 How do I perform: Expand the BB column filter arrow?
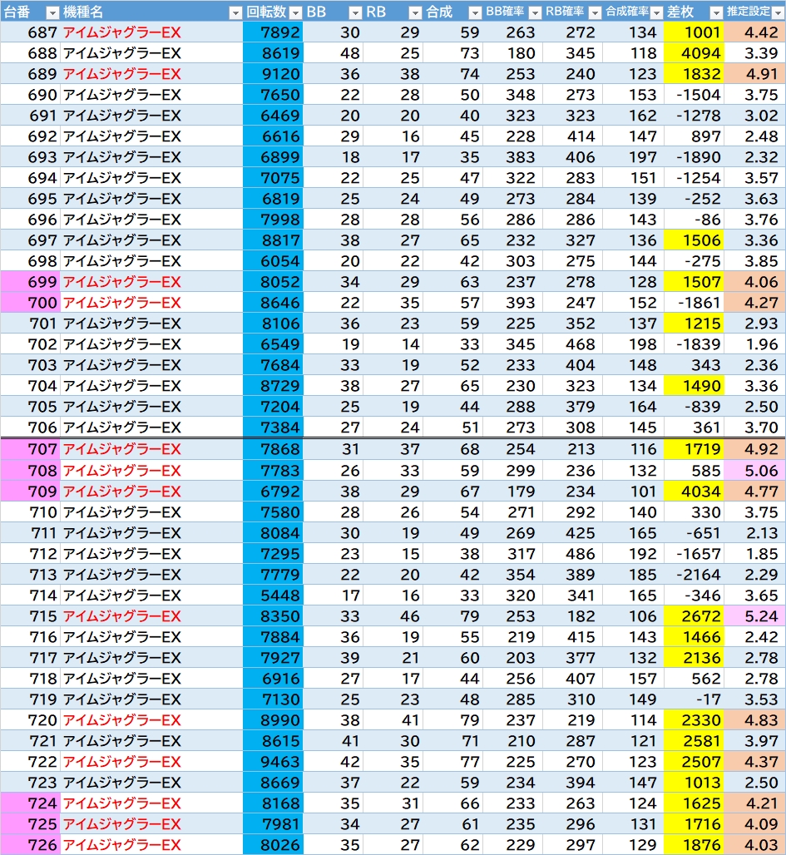pyautogui.click(x=355, y=12)
